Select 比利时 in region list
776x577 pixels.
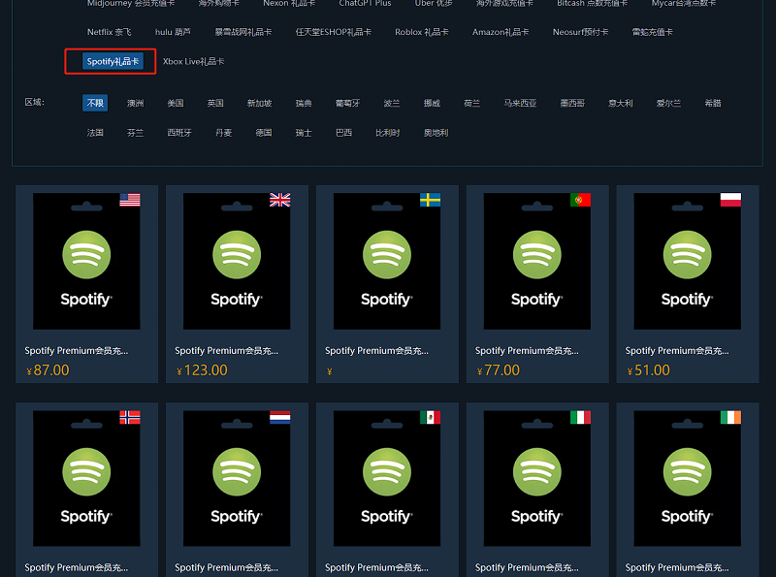(x=387, y=133)
